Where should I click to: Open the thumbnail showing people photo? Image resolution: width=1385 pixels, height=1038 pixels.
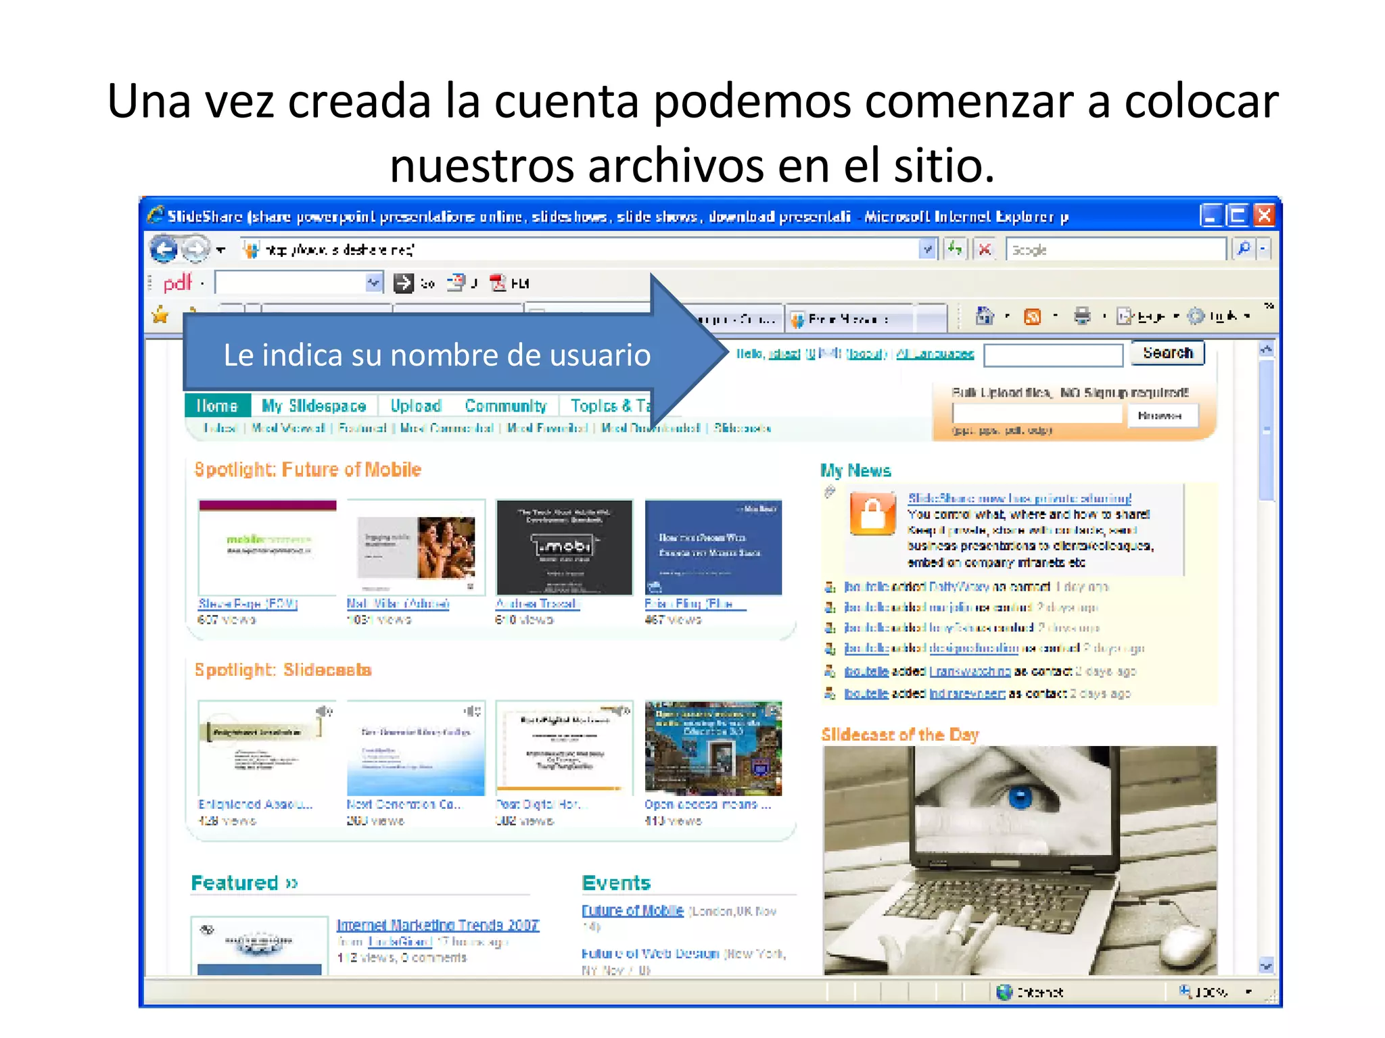[416, 547]
